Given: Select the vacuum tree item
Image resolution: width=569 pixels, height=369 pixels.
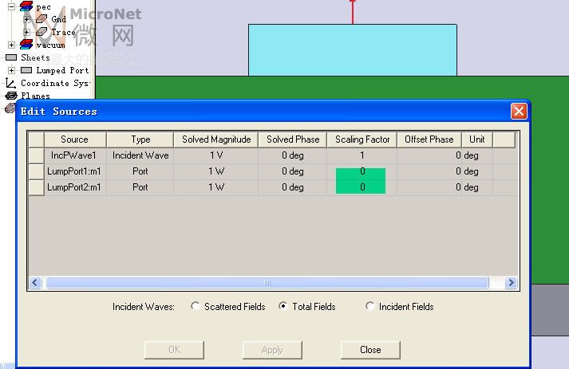Looking at the screenshot, I should click(x=50, y=45).
